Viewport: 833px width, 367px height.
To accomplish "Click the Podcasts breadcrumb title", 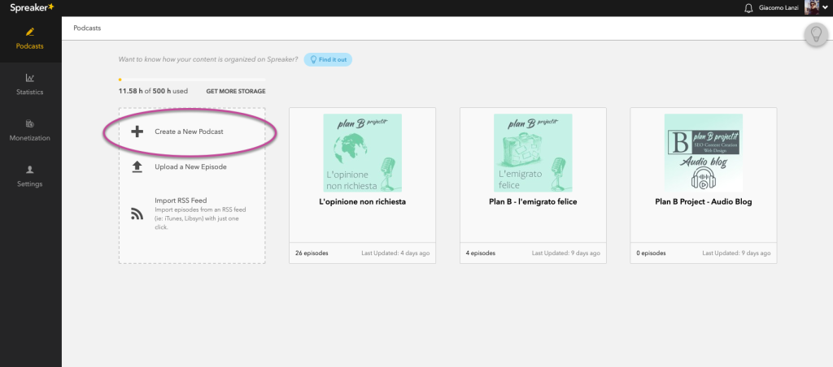I will click(x=87, y=28).
